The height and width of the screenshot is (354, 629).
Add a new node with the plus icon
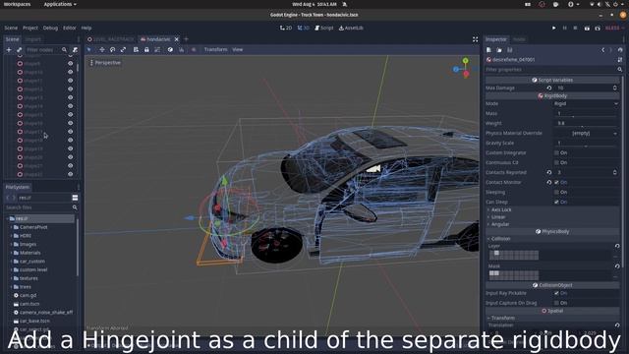click(9, 50)
